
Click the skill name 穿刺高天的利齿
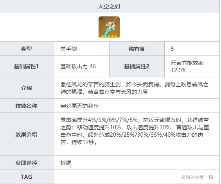pyautogui.click(x=79, y=106)
